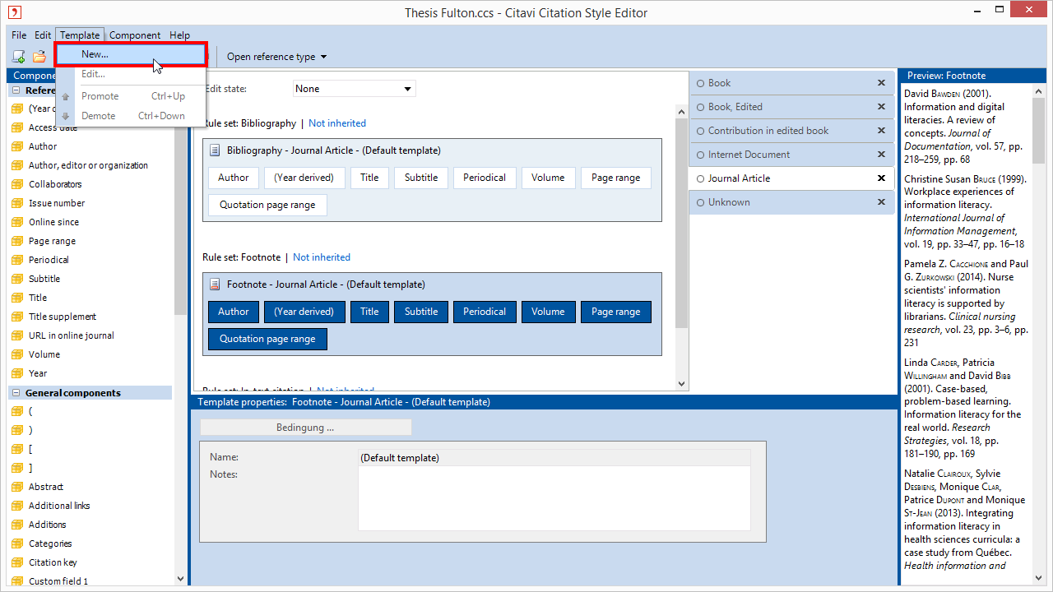Click the open folder toolbar icon
1053x592 pixels.
tap(39, 57)
